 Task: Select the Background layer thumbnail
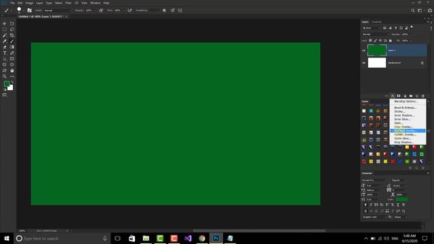tap(377, 63)
